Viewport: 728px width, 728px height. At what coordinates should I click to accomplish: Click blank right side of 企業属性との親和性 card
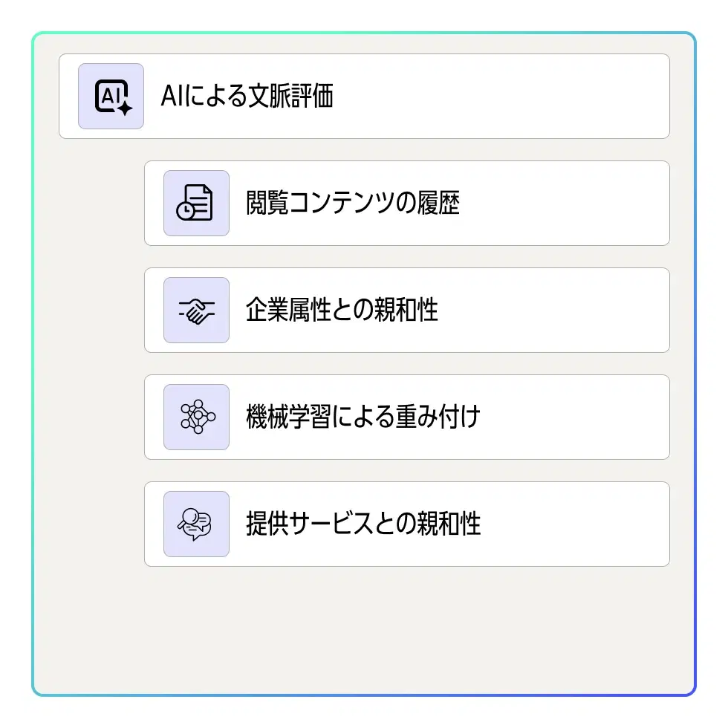pos(579,311)
